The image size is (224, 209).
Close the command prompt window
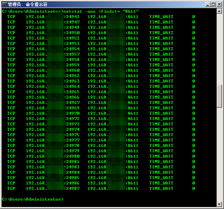(219, 4)
